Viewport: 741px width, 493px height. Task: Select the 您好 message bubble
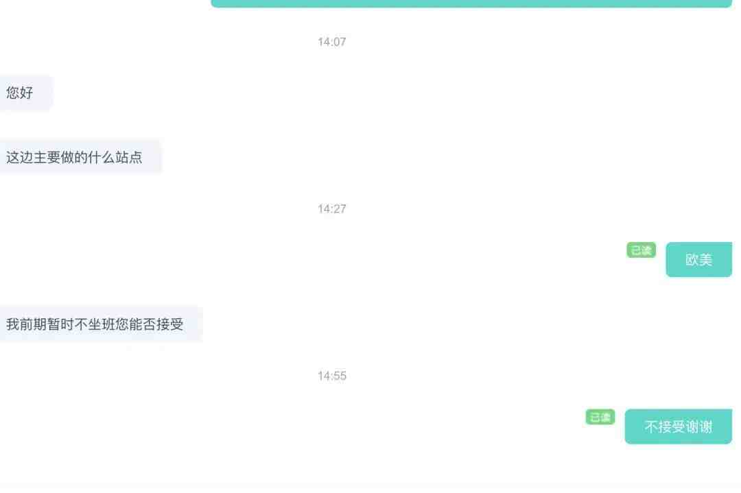26,93
